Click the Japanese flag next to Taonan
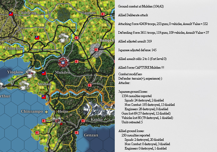This screenshot has width=217, height=152. [x=103, y=14]
